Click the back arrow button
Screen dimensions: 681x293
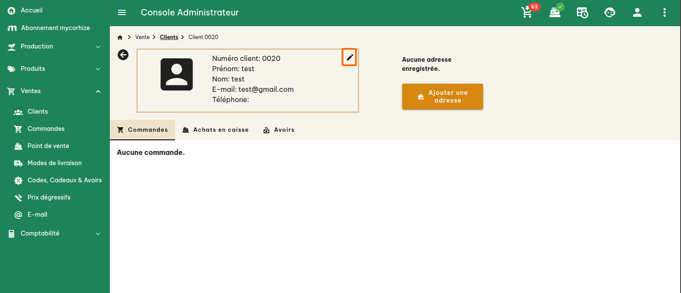click(123, 54)
